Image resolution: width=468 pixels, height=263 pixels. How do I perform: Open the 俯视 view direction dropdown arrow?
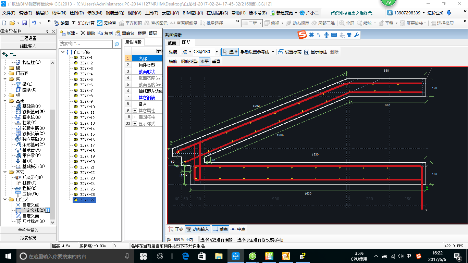(282, 23)
